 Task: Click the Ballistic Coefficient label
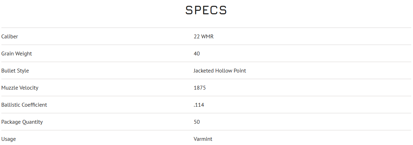point(24,105)
